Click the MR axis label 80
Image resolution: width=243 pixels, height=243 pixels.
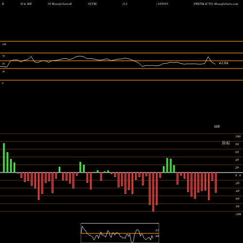coord(237,144)
